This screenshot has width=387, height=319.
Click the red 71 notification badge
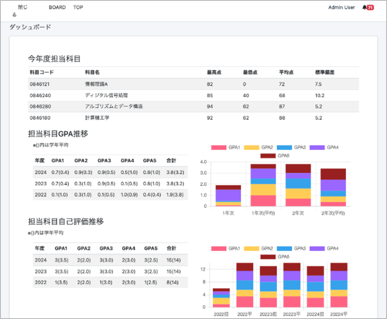click(370, 8)
